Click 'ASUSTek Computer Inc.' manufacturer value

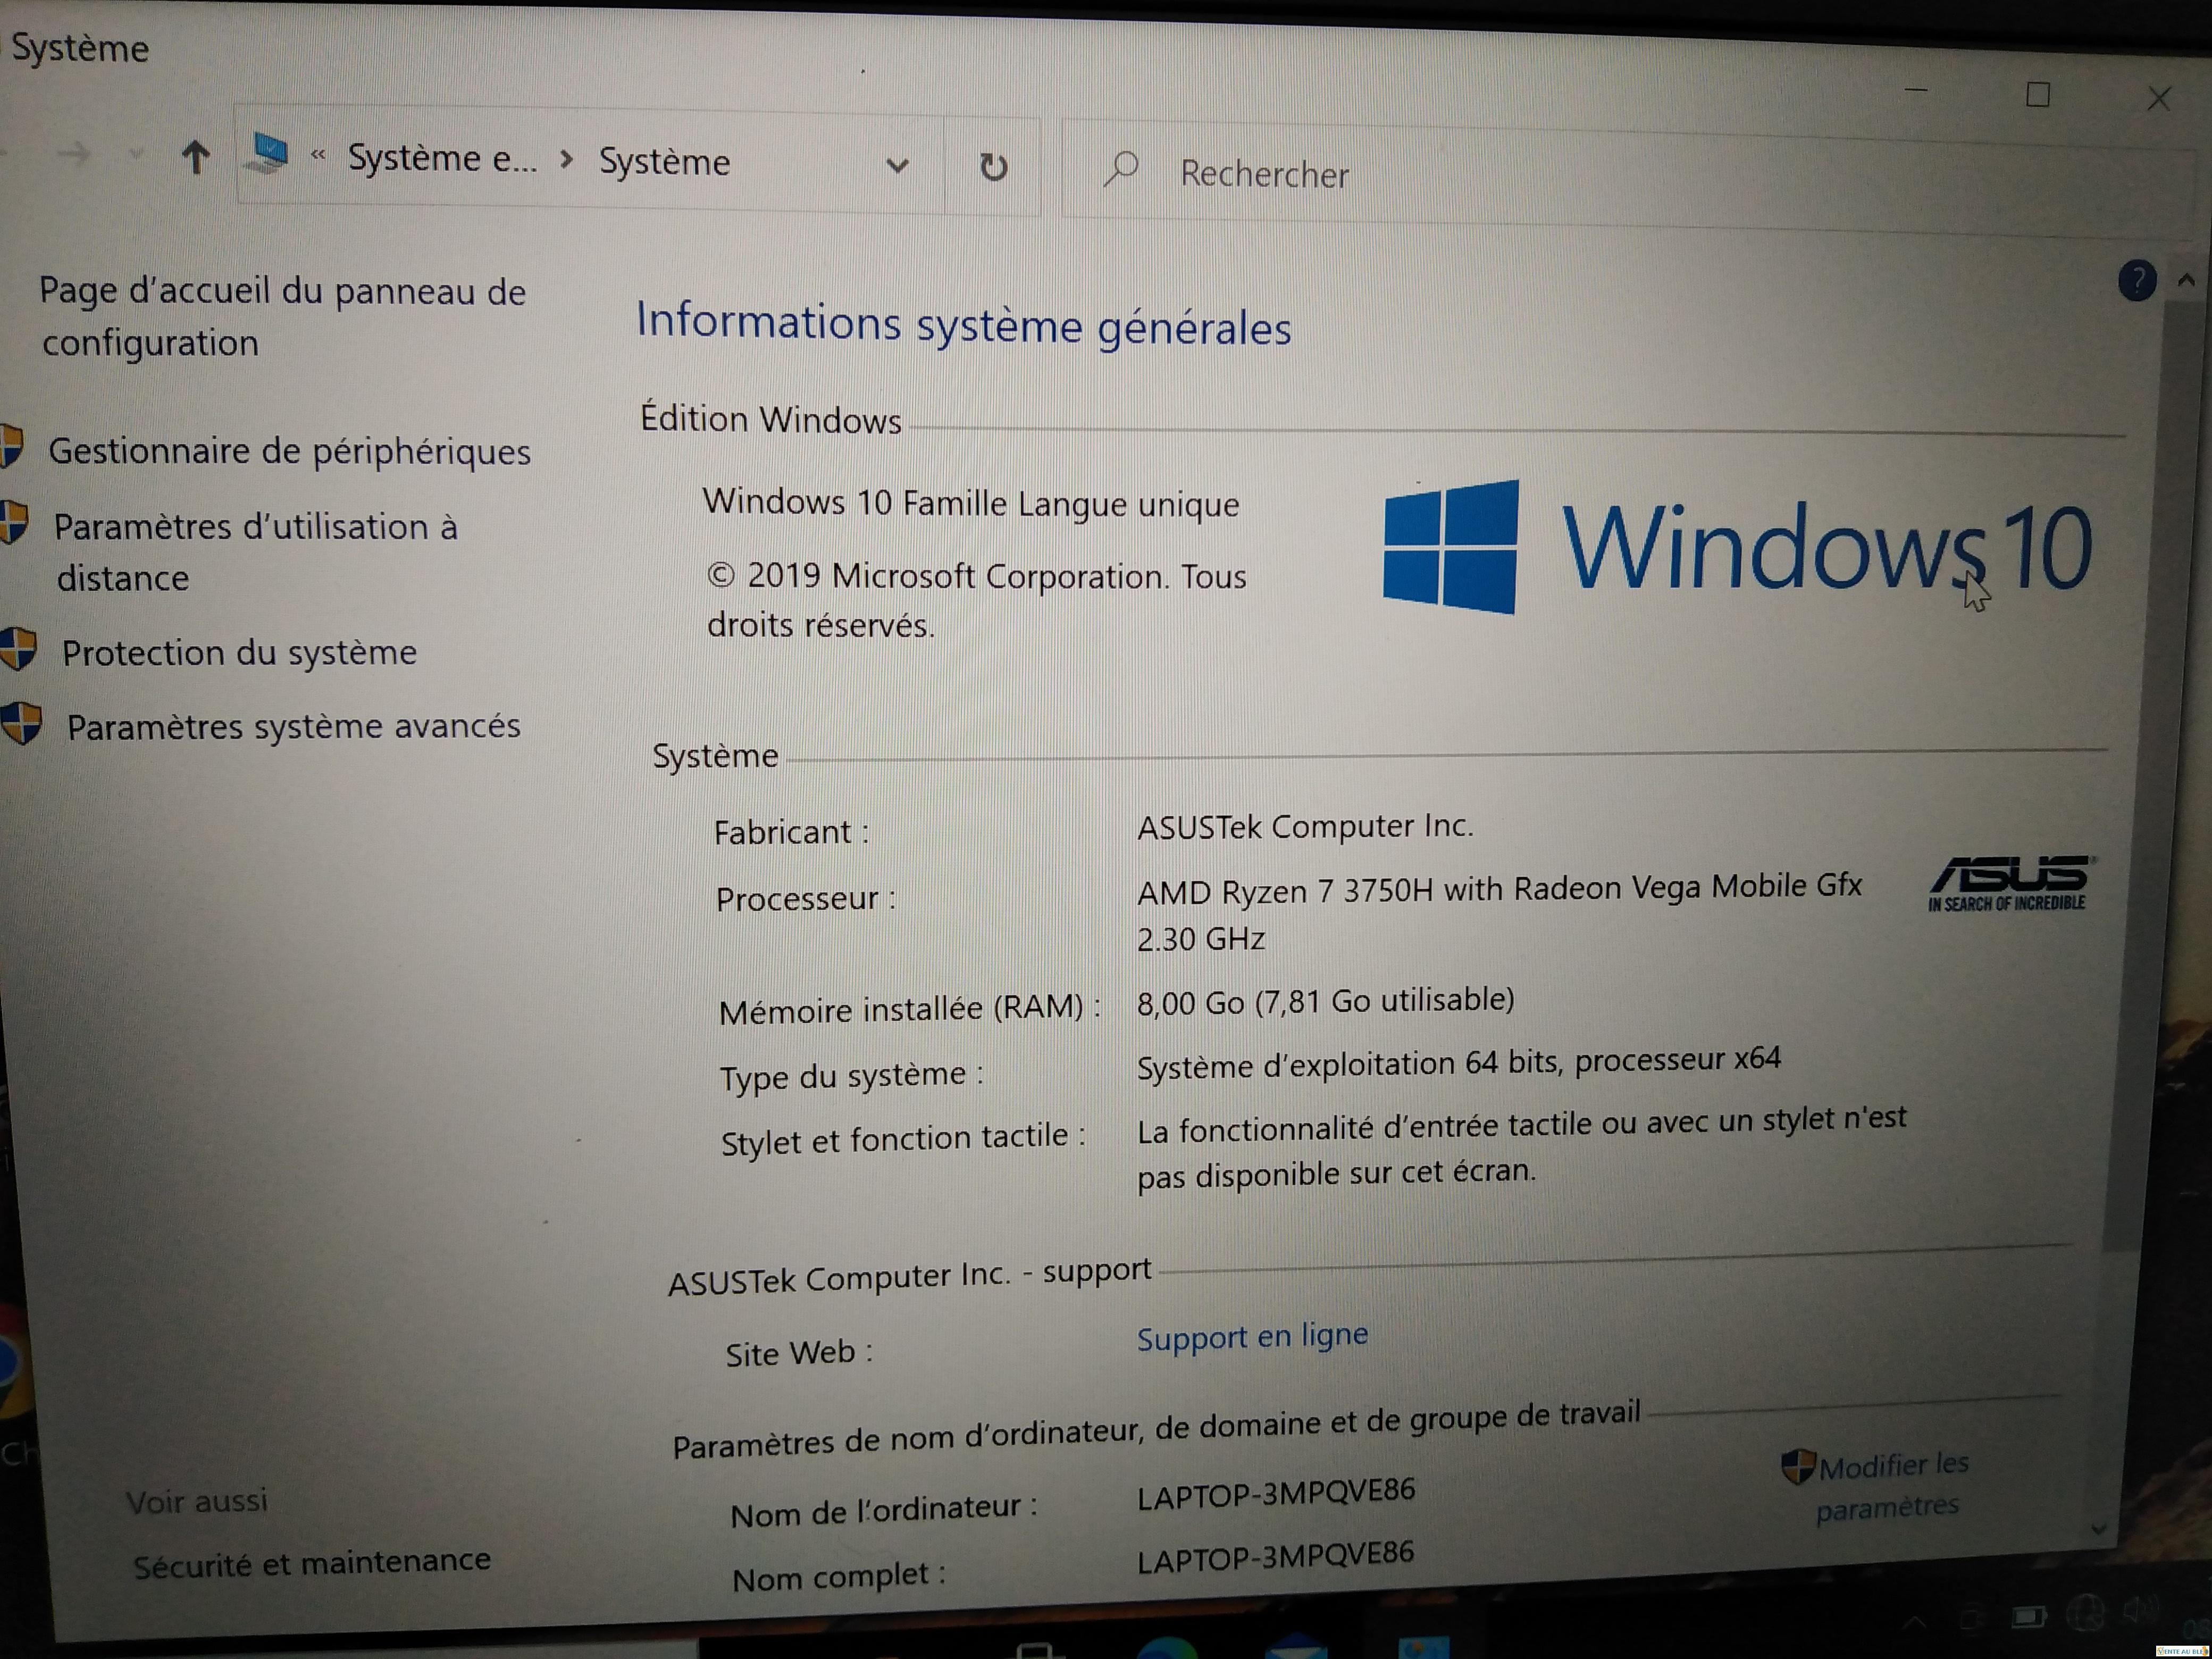click(1305, 827)
